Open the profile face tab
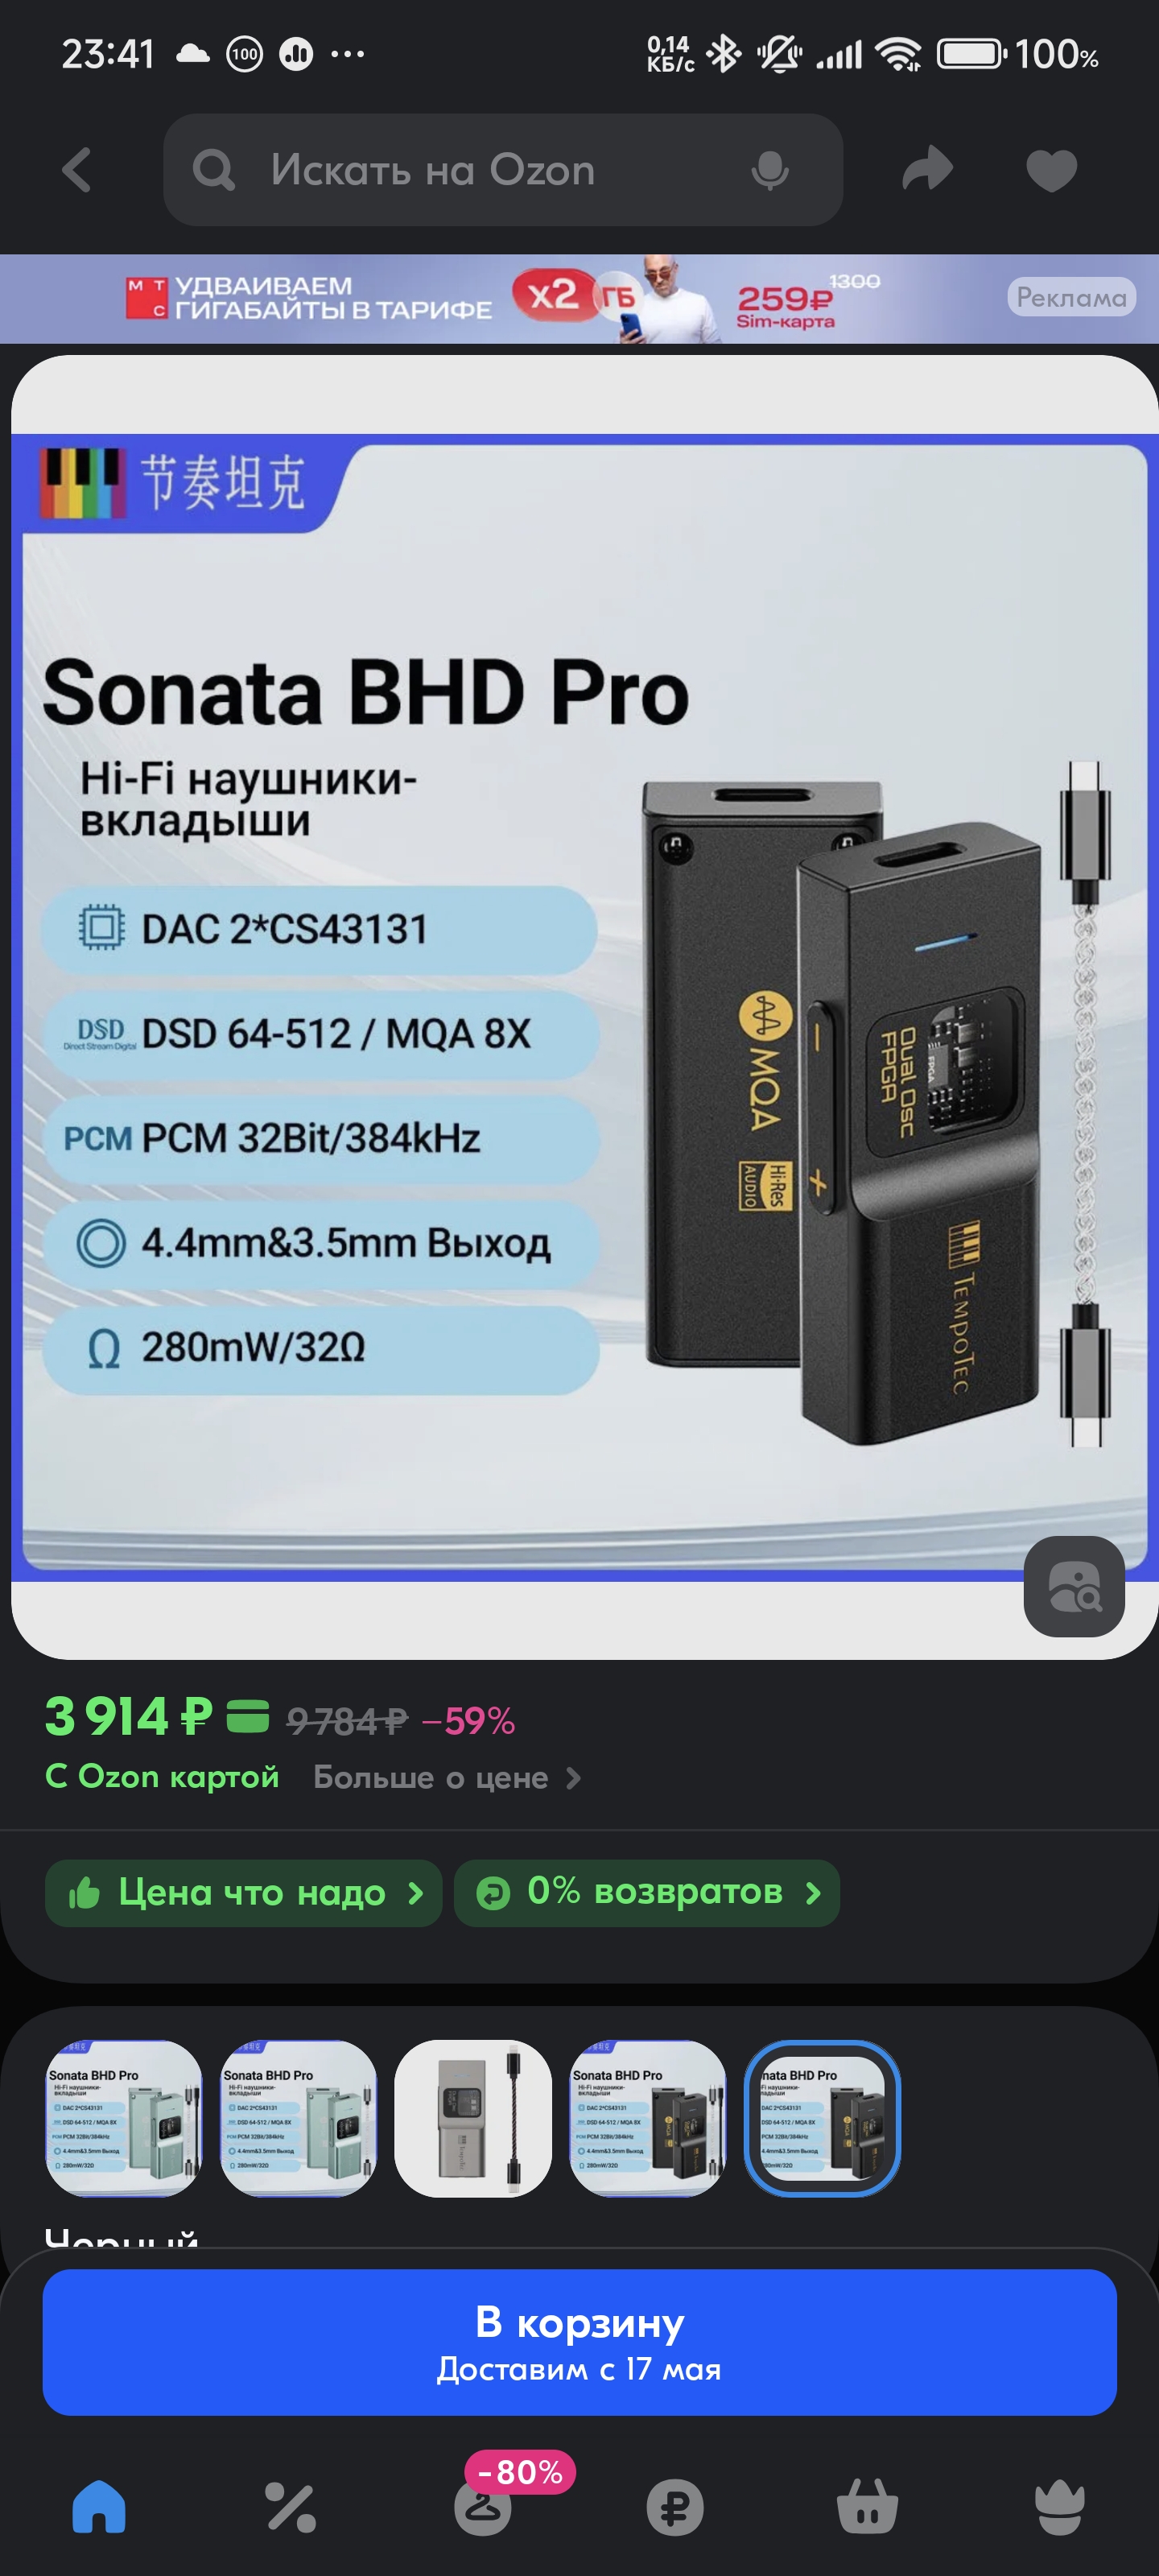The height and width of the screenshot is (2576, 1159). [1059, 2507]
